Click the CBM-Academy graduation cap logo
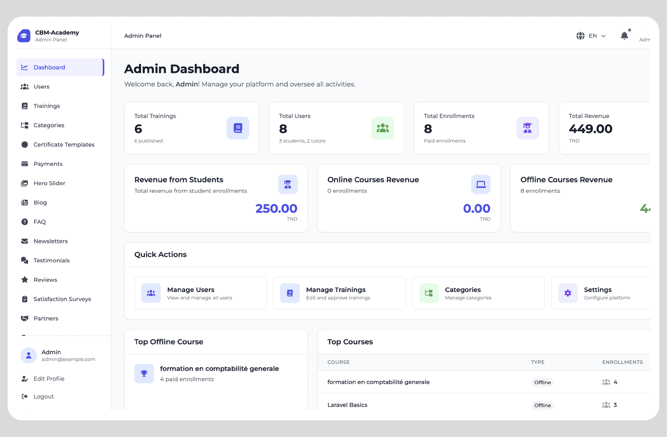 [24, 36]
